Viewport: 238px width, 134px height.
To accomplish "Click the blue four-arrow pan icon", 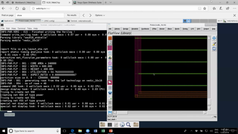I will [214, 38].
